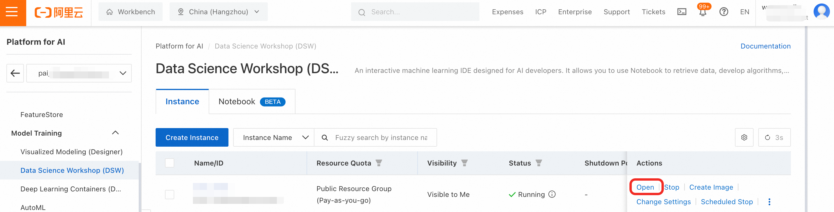Open the Documentation link

tap(765, 46)
